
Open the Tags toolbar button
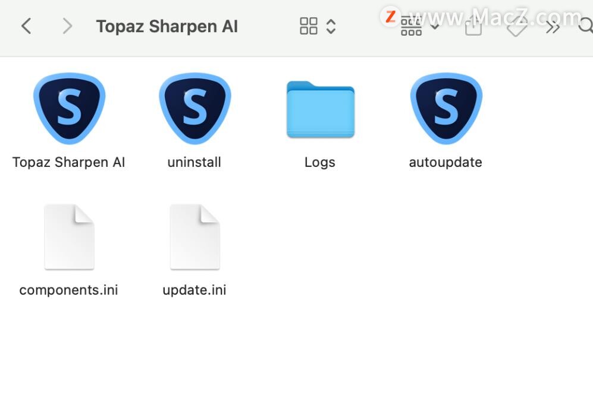(x=517, y=27)
